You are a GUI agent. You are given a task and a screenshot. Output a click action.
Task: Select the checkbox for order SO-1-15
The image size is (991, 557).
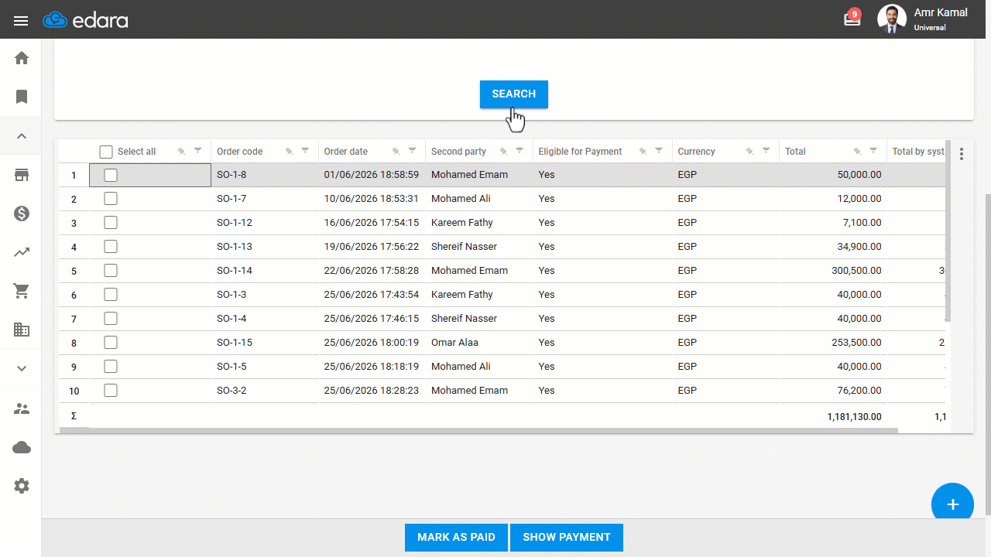pos(111,343)
